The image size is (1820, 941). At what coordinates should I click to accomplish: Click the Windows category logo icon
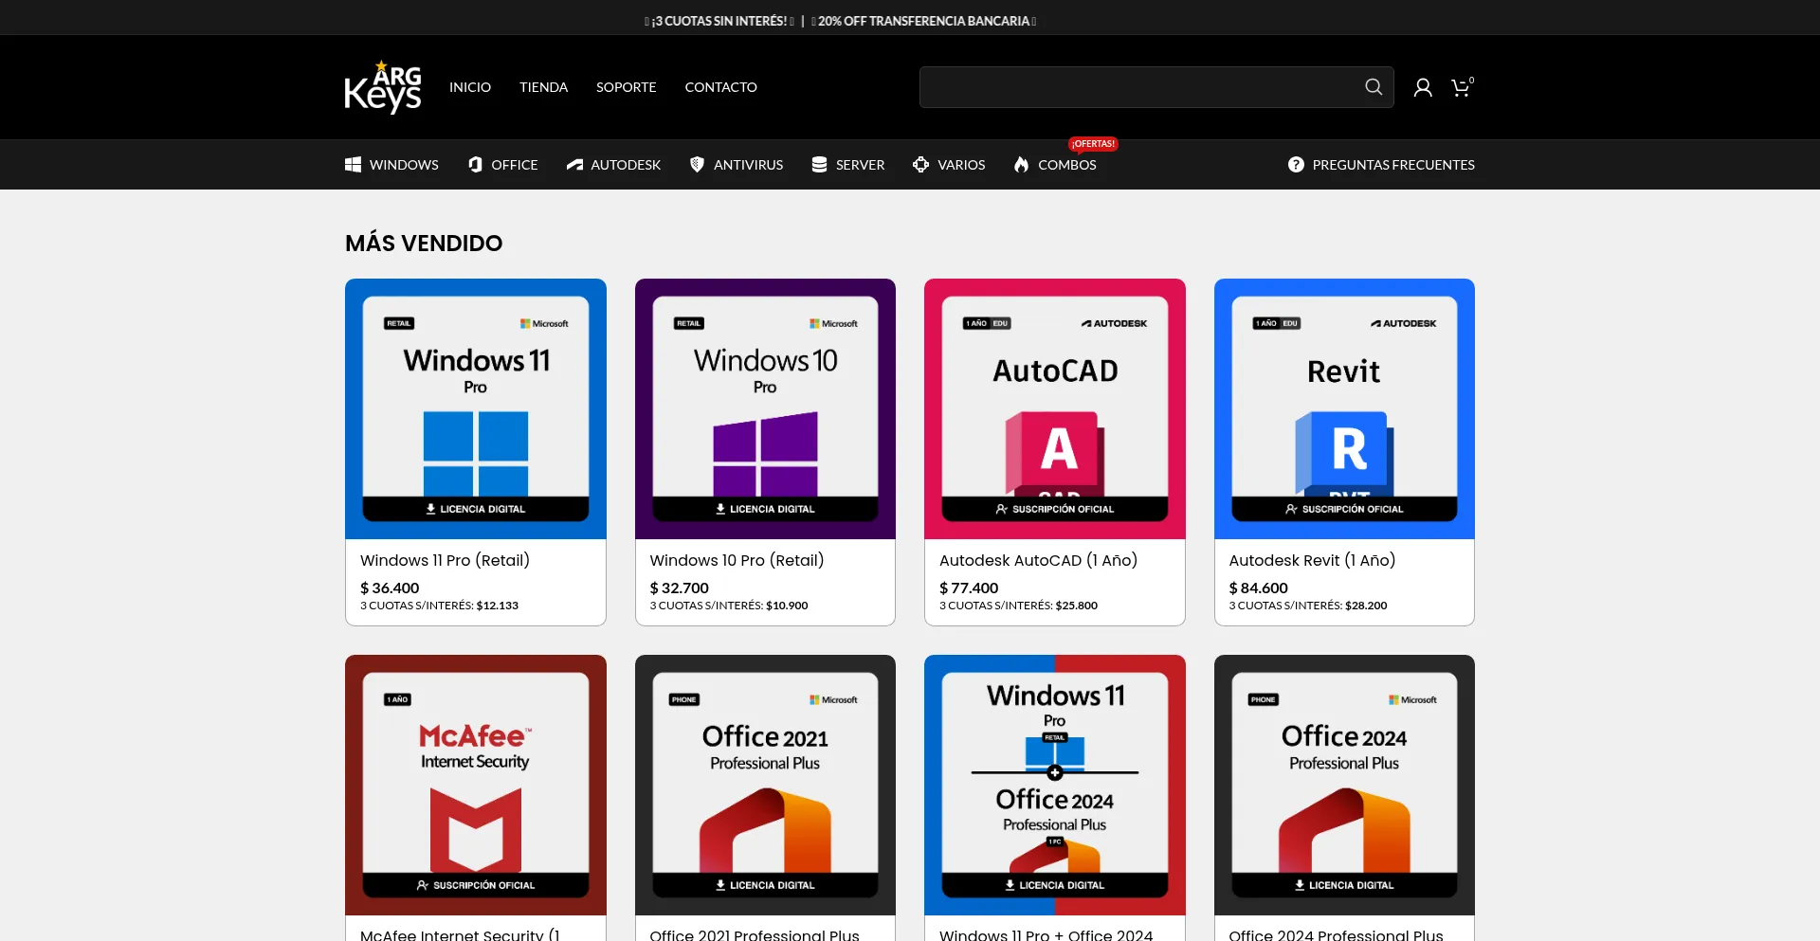(354, 165)
